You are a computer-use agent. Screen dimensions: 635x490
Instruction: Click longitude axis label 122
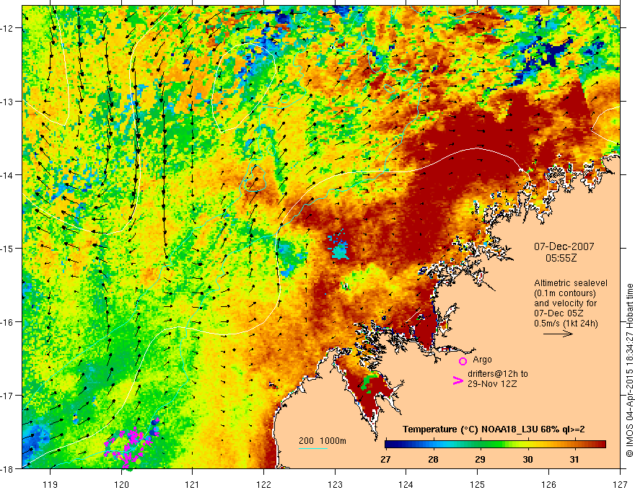tap(263, 484)
